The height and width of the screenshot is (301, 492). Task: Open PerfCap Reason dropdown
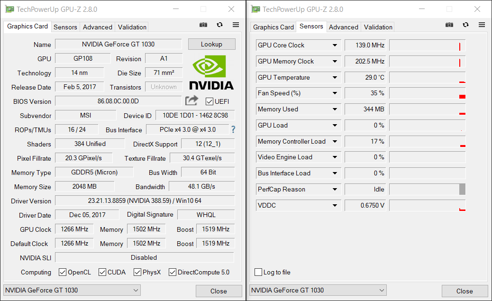coord(335,189)
